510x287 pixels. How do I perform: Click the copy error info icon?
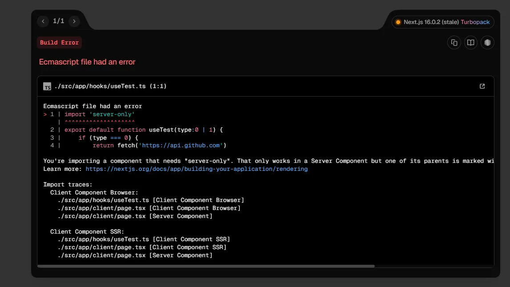click(x=454, y=43)
